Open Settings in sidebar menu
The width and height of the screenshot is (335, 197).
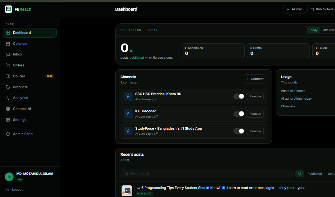click(30, 120)
